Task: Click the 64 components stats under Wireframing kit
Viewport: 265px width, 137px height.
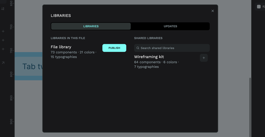Action: 147,62
